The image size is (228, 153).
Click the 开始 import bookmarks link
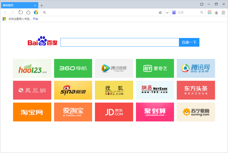tap(35, 19)
